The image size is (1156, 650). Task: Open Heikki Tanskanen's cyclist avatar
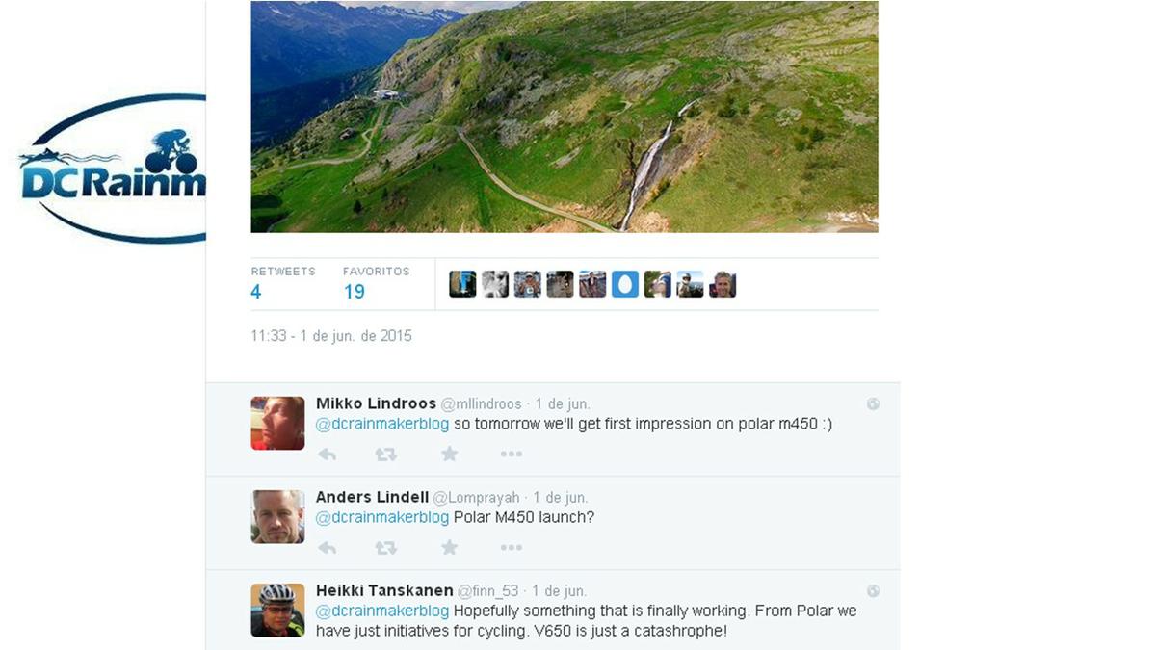[x=277, y=611]
